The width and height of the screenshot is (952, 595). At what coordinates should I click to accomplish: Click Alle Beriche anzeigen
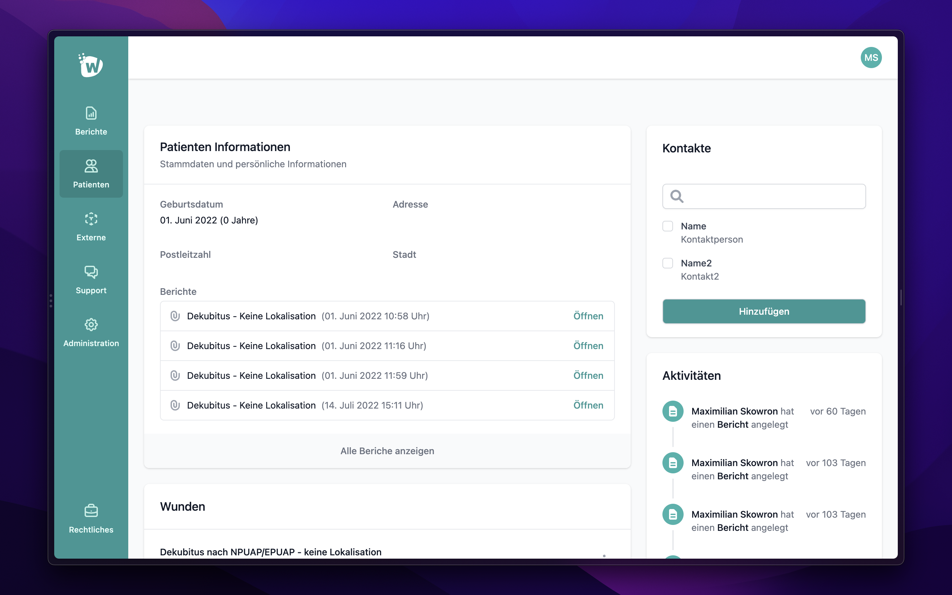coord(387,451)
